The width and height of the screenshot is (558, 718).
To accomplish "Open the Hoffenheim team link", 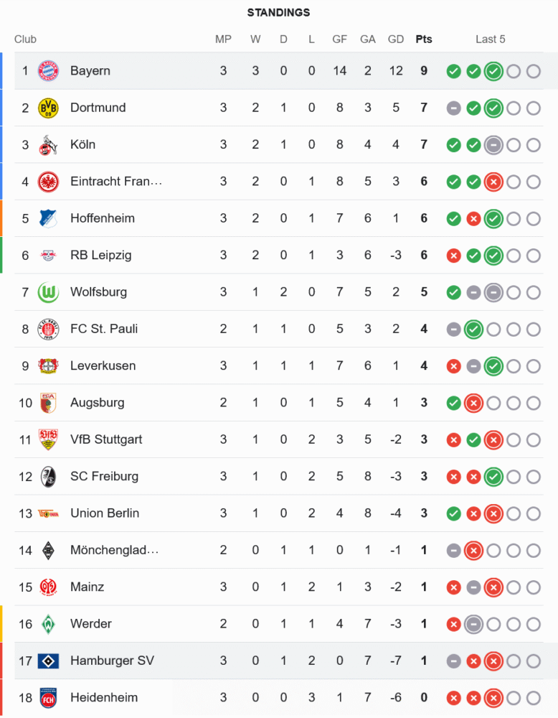I will 103,218.
